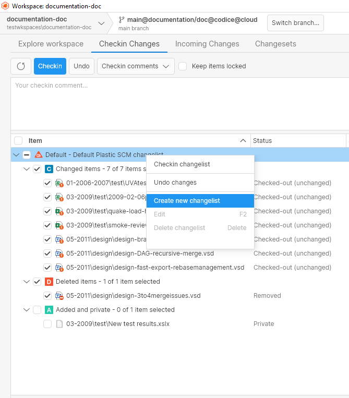This screenshot has height=398, width=349.
Task: Toggle the Default changelist checkbox
Action: click(27, 154)
